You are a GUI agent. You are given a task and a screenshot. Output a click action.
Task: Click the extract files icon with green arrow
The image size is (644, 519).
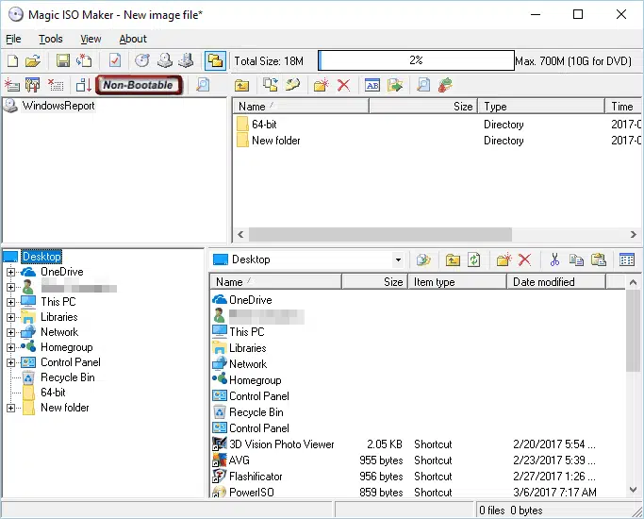[395, 85]
